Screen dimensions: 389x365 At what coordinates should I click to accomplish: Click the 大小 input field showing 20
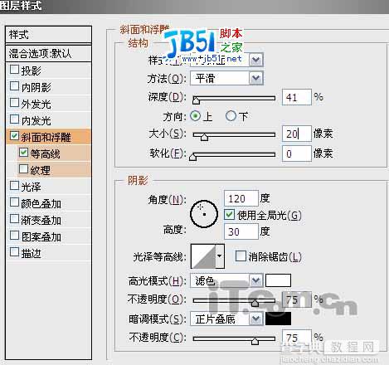297,134
